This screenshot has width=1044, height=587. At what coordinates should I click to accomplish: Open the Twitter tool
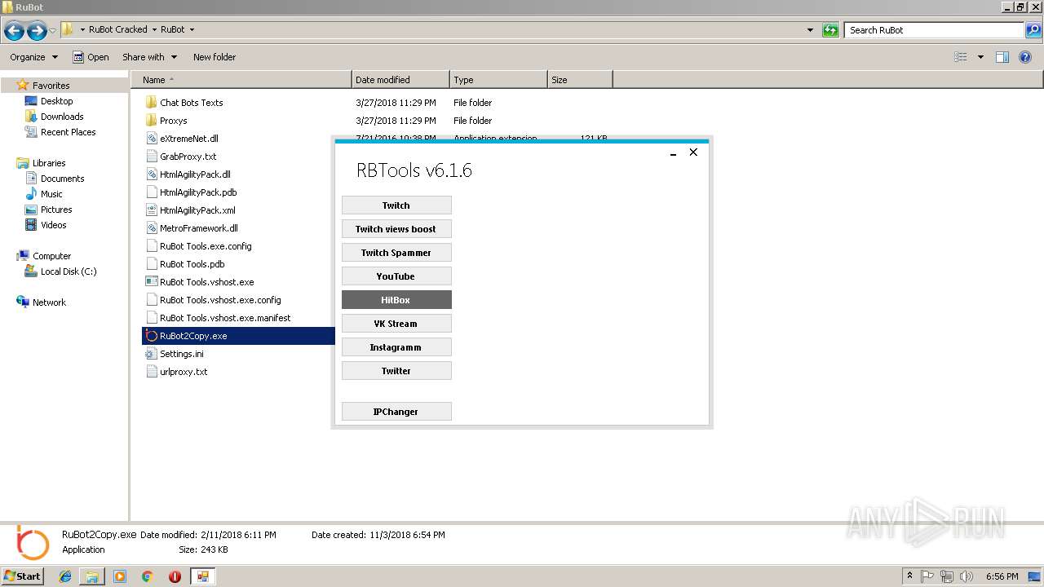(x=396, y=371)
